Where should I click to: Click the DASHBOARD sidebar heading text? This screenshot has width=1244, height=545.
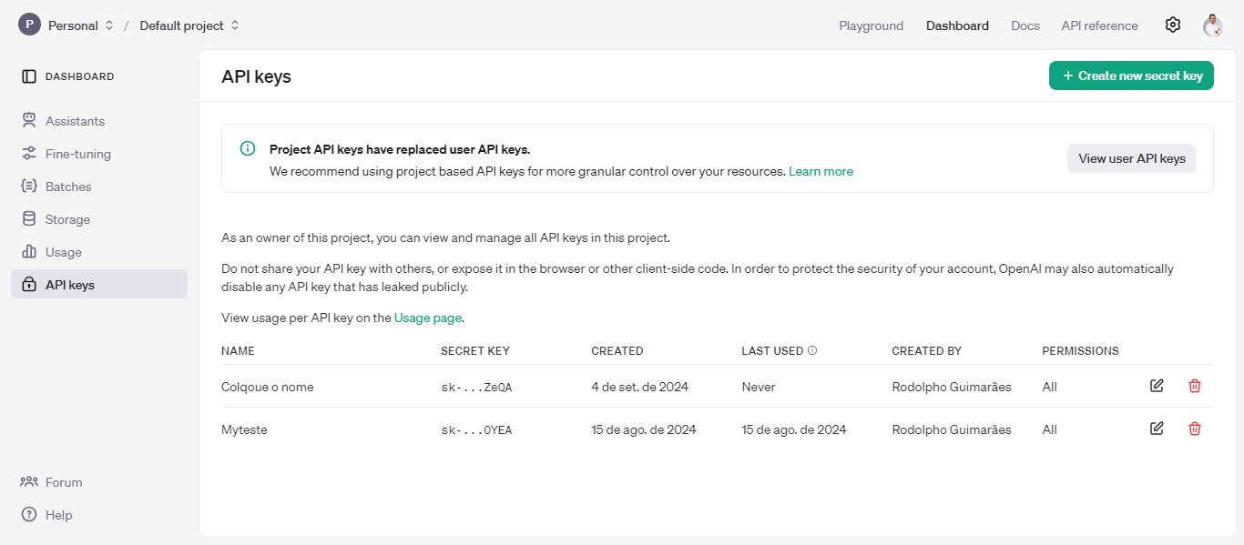80,76
